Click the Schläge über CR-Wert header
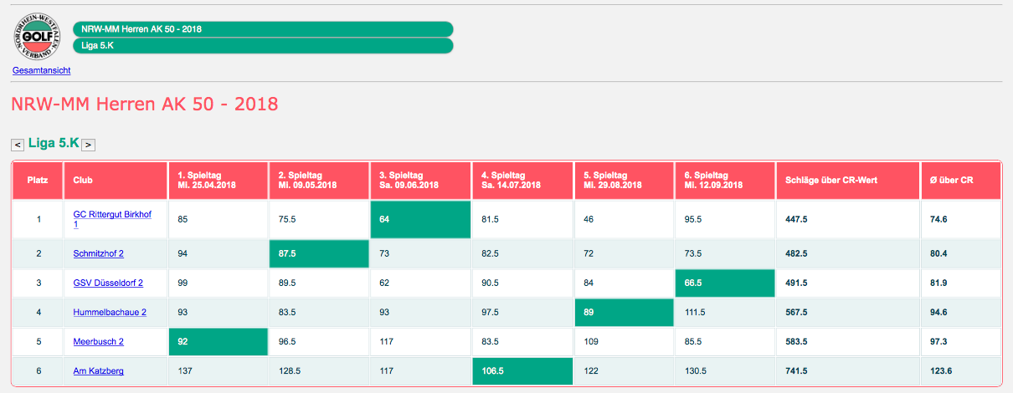The image size is (1013, 393). point(847,180)
